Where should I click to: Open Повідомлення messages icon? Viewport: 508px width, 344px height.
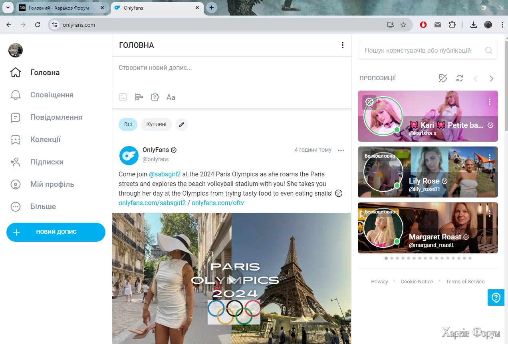[16, 117]
